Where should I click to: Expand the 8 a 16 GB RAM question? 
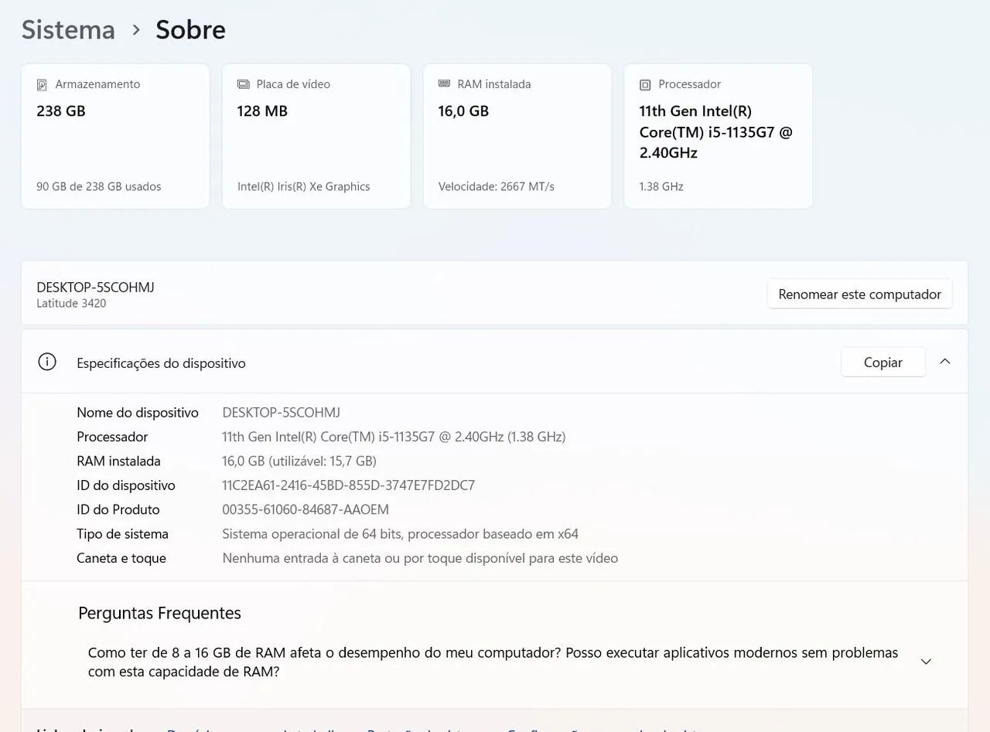point(926,662)
